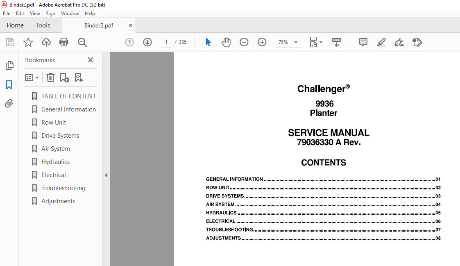This screenshot has width=460, height=266.
Task: Click the scrolling mode download-style icon
Action: [336, 42]
